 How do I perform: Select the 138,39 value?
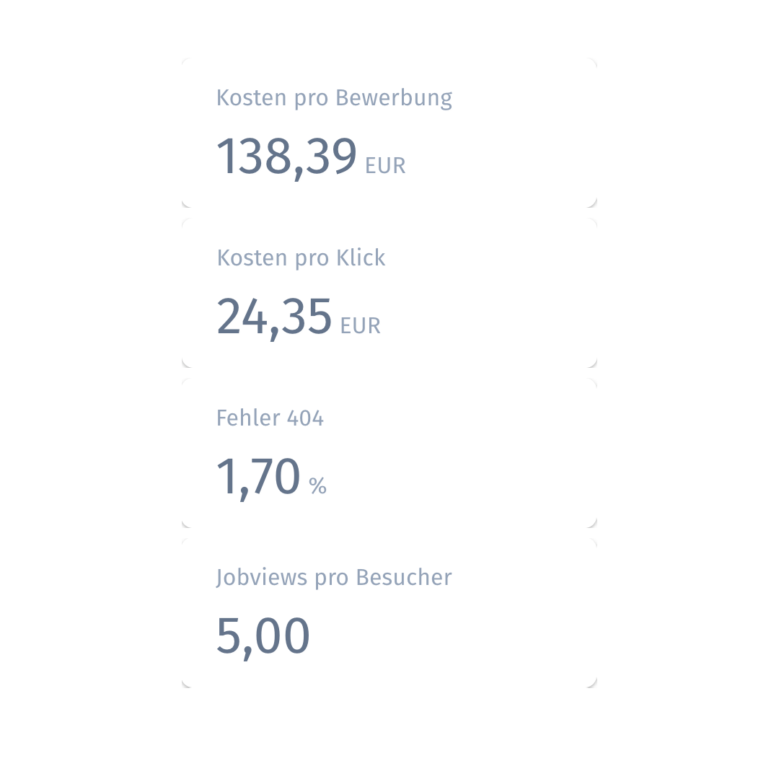(x=286, y=156)
